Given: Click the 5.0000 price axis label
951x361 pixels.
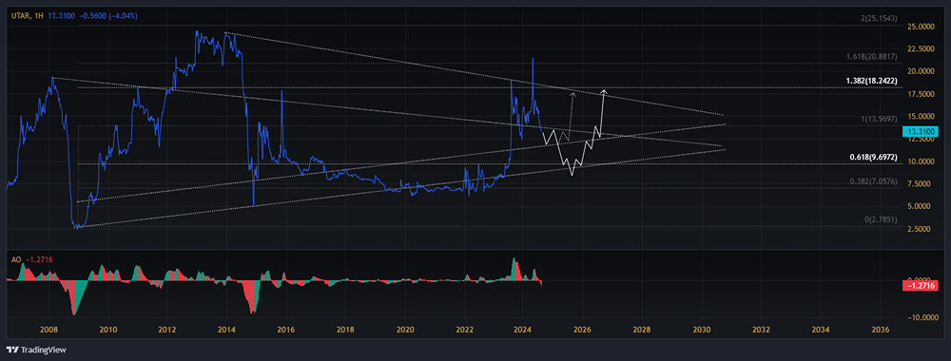Looking at the screenshot, I should 920,206.
